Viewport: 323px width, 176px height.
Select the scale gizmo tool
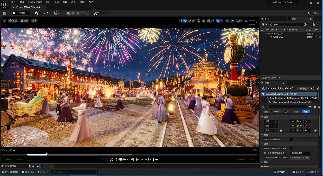pyautogui.click(x=193, y=21)
